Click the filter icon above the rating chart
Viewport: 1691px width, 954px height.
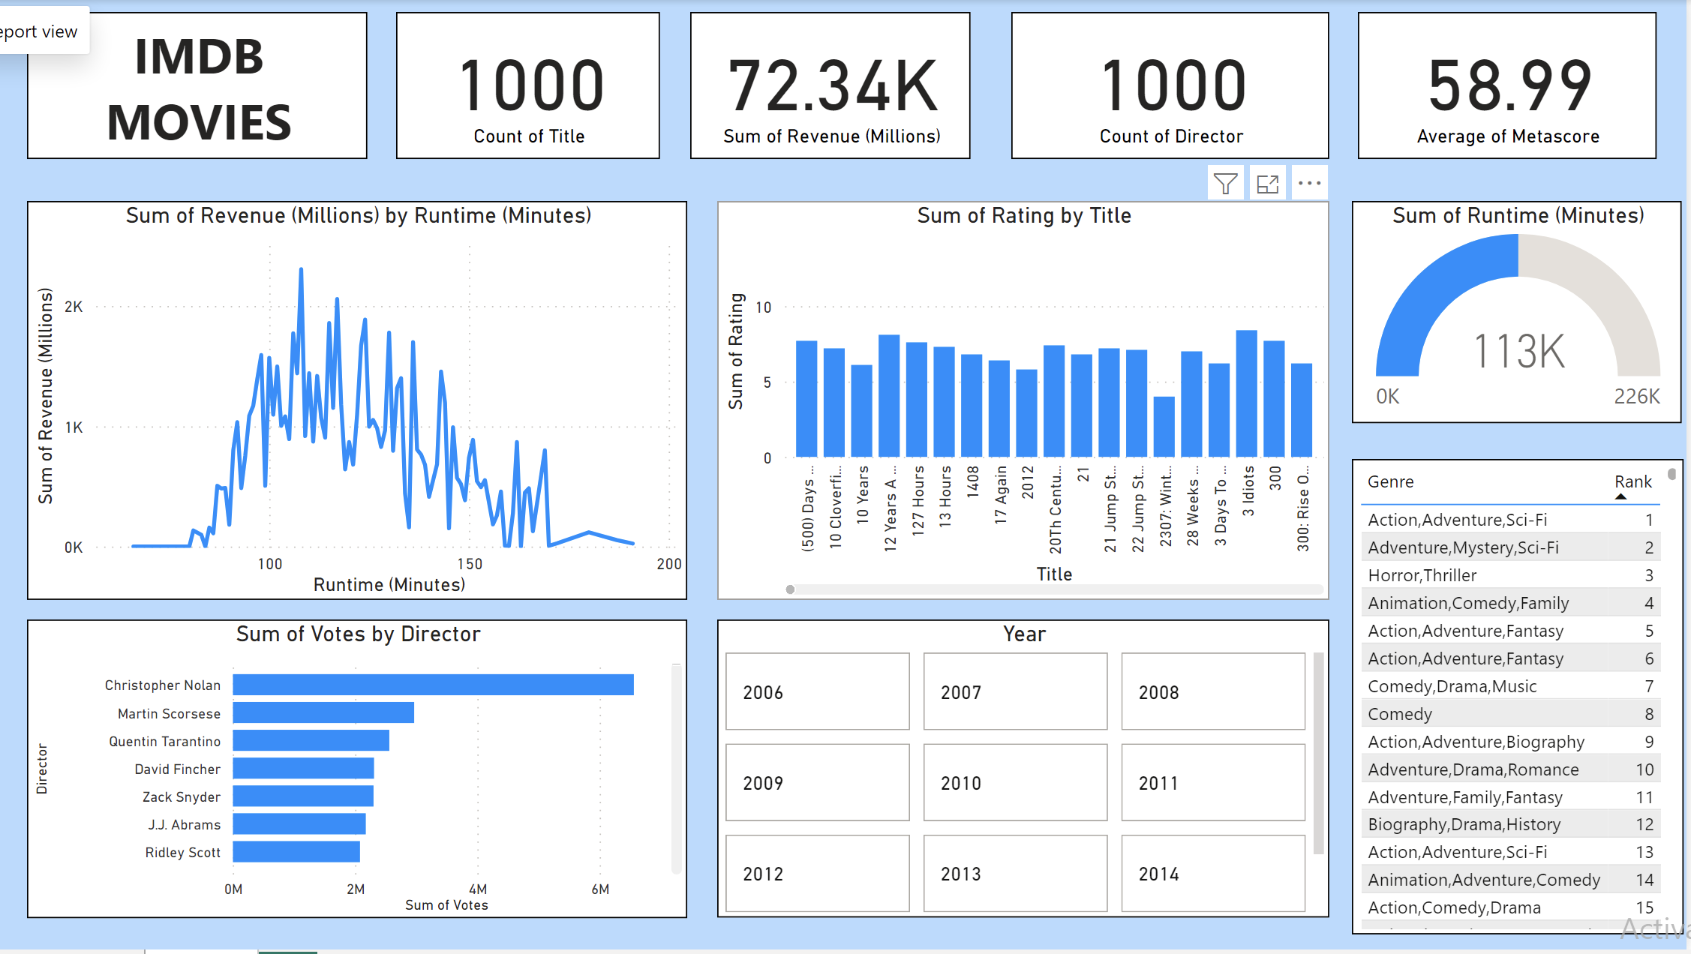[x=1225, y=184]
